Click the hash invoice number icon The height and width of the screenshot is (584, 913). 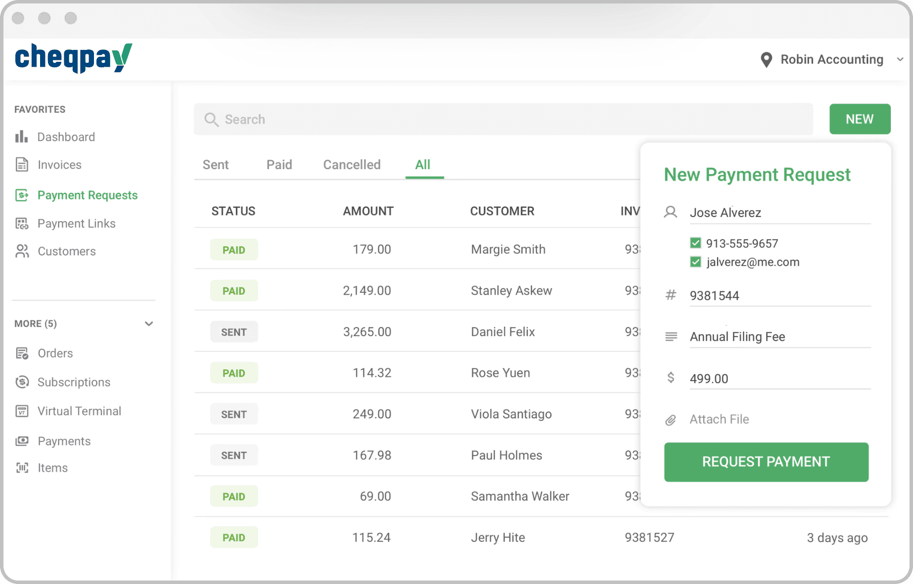[671, 295]
